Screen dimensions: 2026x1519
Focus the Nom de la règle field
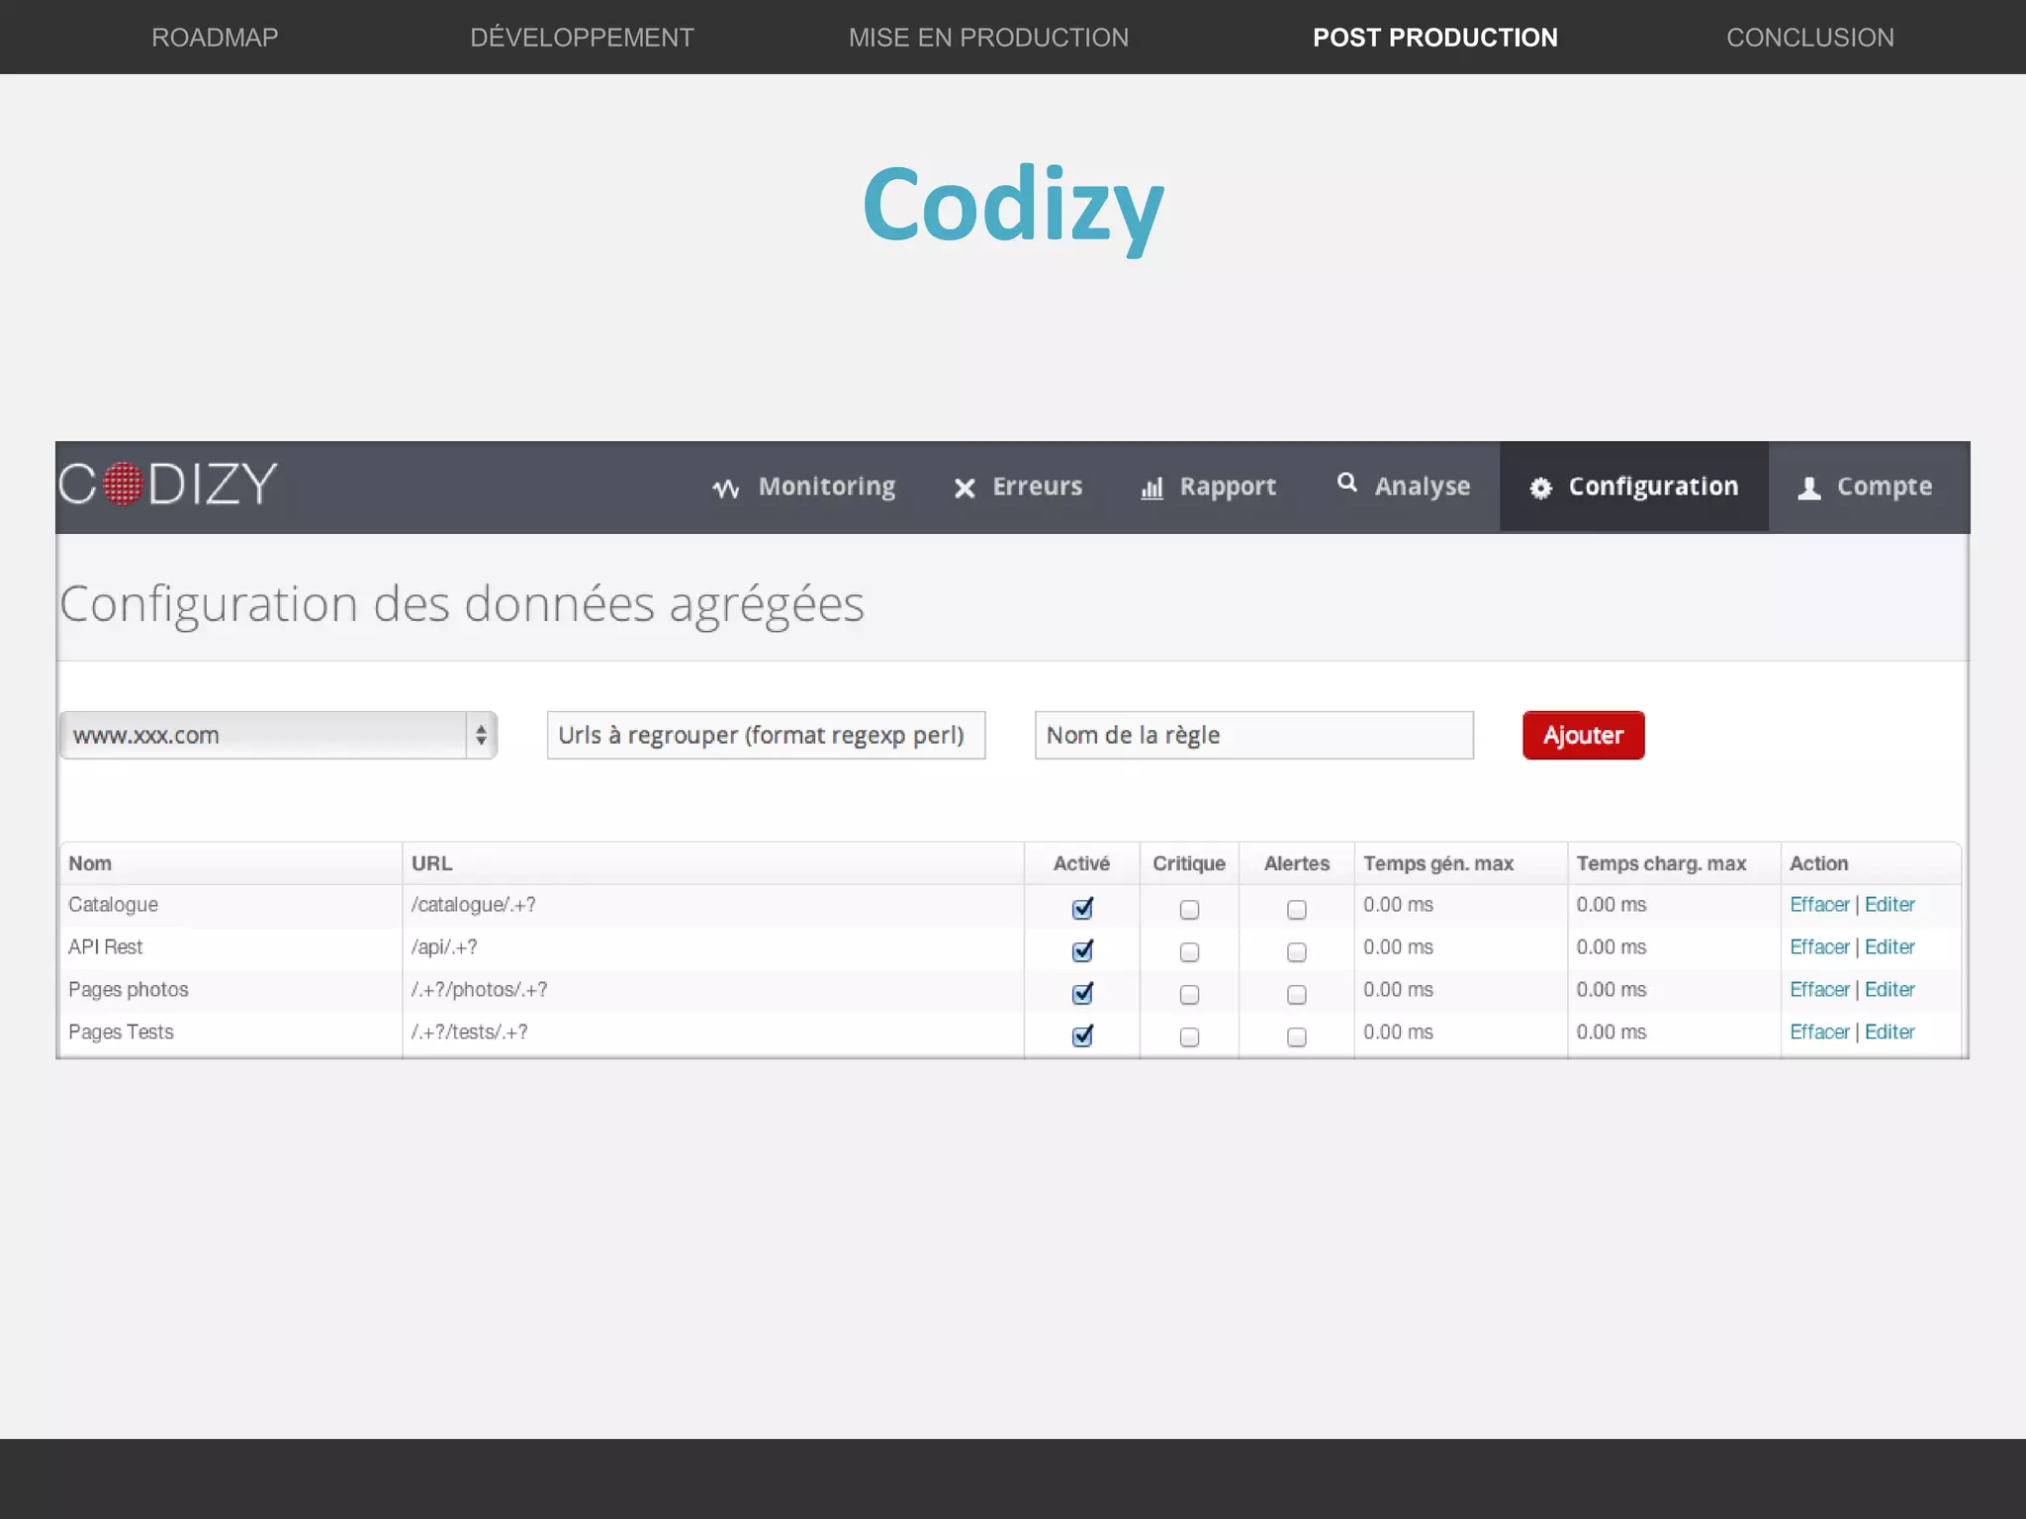tap(1253, 735)
